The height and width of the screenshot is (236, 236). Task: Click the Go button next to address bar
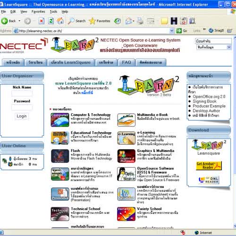click(x=182, y=31)
